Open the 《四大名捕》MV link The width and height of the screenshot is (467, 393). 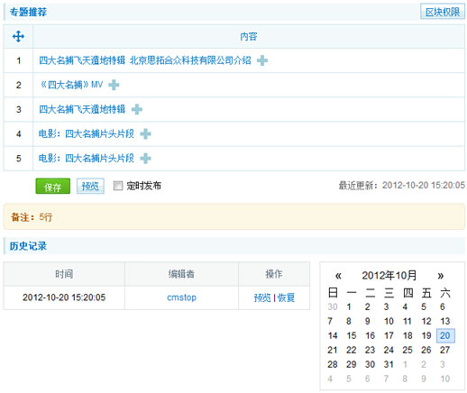(x=71, y=85)
